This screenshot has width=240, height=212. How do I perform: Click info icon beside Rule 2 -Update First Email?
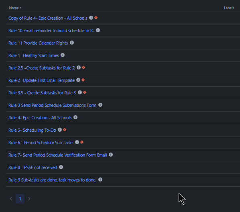click(78, 80)
